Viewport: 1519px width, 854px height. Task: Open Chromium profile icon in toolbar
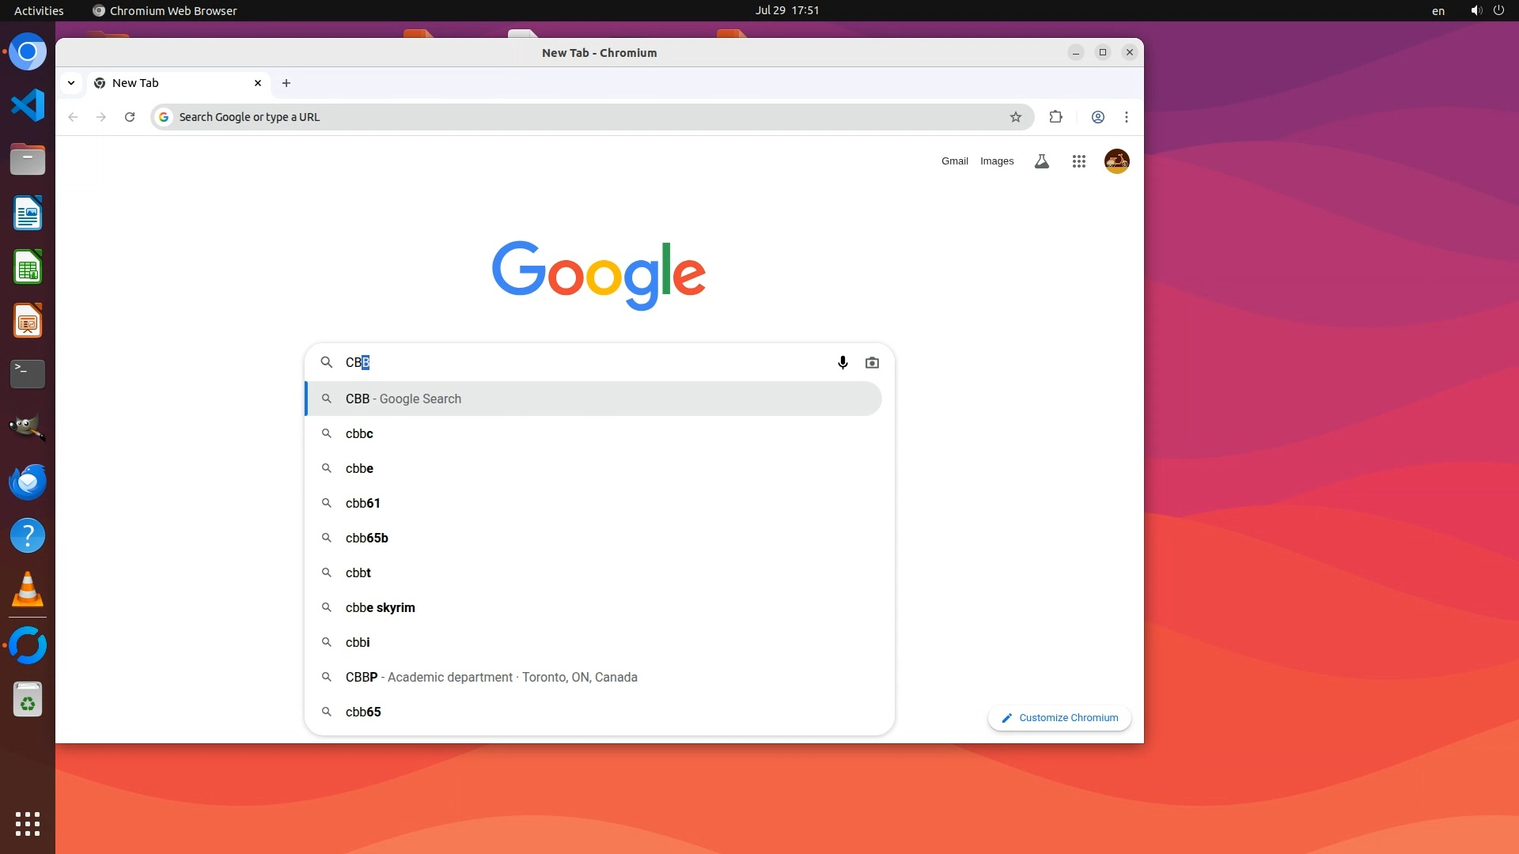[1097, 117]
